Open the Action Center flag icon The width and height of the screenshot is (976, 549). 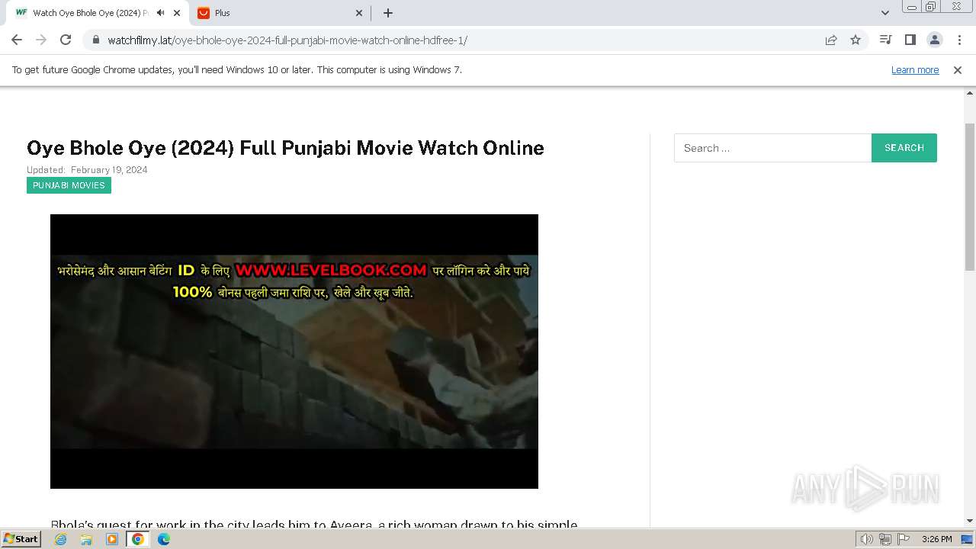coord(903,539)
